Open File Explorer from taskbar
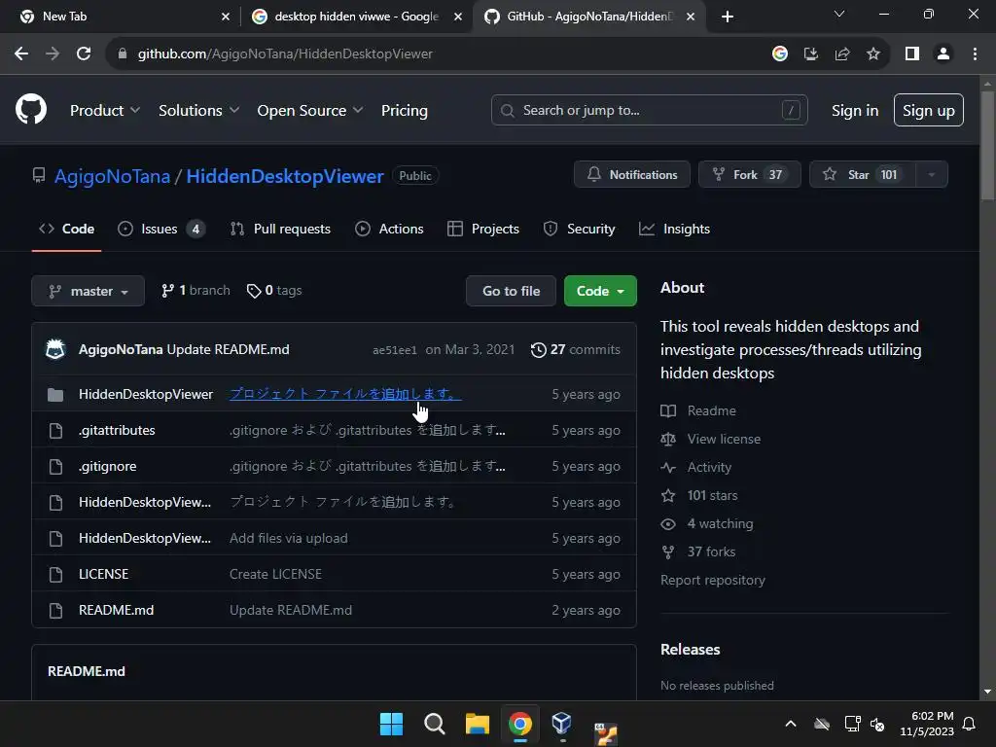The height and width of the screenshot is (747, 996). tap(477, 724)
